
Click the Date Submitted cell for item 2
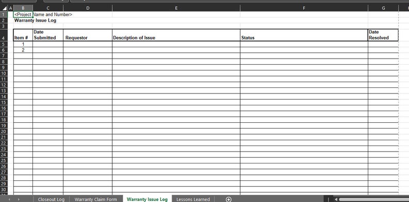(48, 50)
